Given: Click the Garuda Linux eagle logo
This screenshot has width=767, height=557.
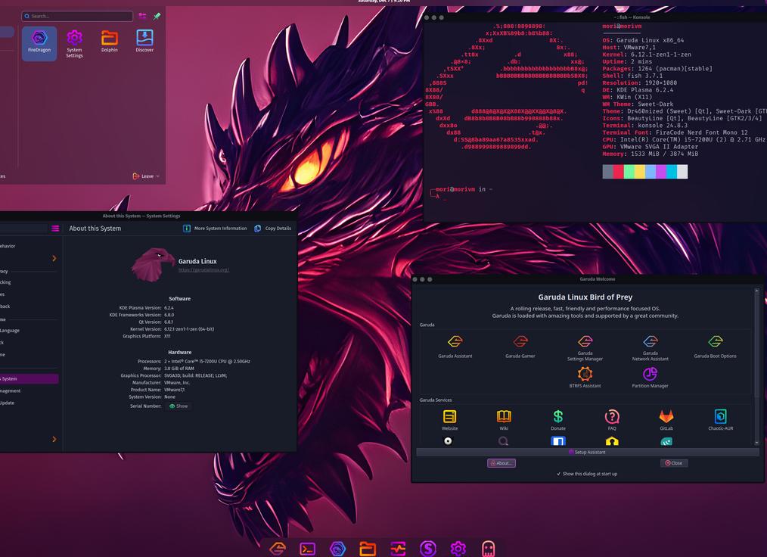Looking at the screenshot, I should click(x=153, y=265).
